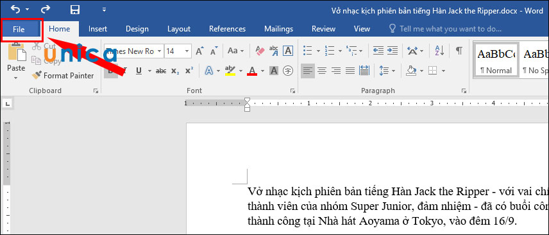The width and height of the screenshot is (549, 235).
Task: Go to the Layout tab
Action: 178,29
